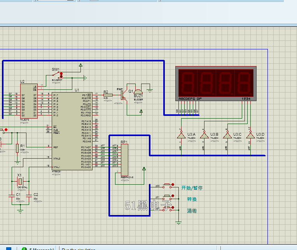Select the SW1 switch lever
The image size is (297, 250).
56,73
